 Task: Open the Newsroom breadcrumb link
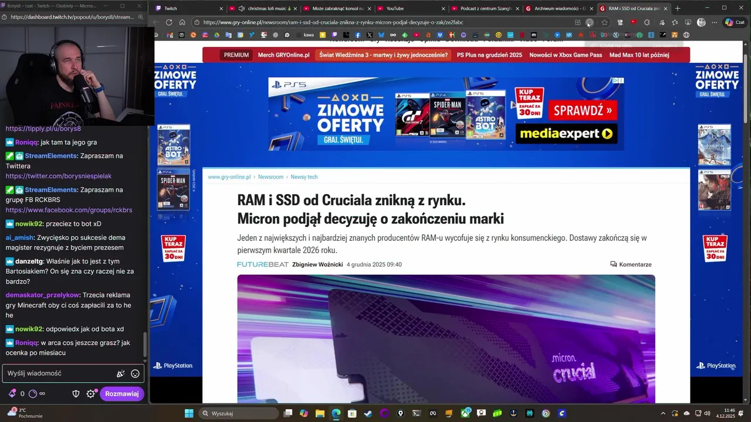coord(270,177)
